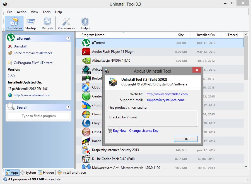Switch to the Startup toolbar view
The height and width of the screenshot is (184, 251).
point(31,23)
